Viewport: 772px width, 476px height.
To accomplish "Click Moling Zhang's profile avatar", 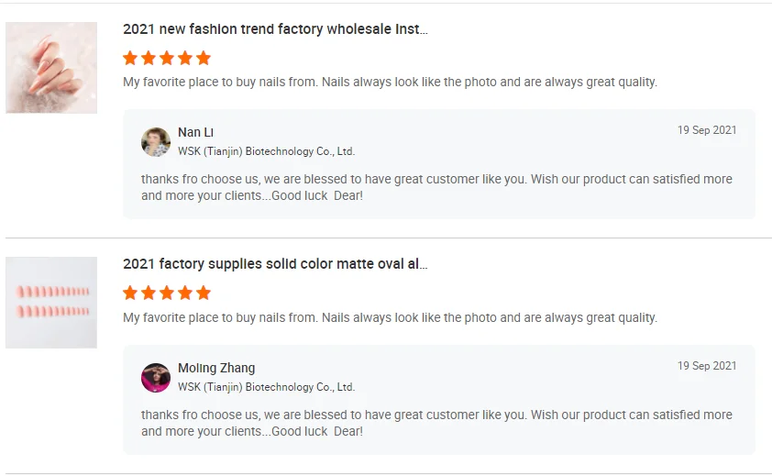I will click(x=156, y=377).
